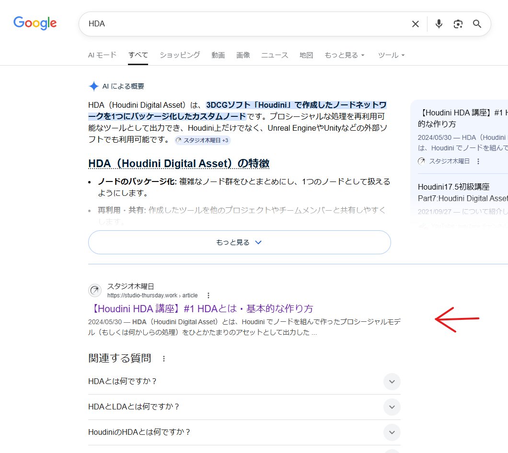Start voice search with microphone icon
Image resolution: width=508 pixels, height=453 pixels.
pyautogui.click(x=439, y=24)
